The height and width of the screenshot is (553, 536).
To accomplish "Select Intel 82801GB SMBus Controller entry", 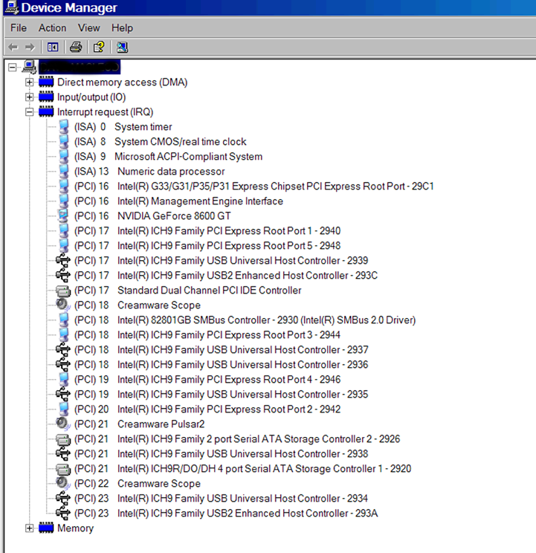I will (x=245, y=320).
